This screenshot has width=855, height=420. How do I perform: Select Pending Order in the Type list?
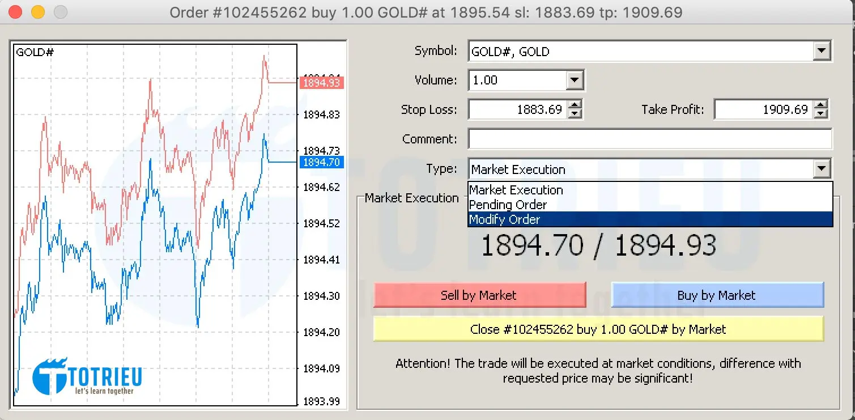[650, 205]
